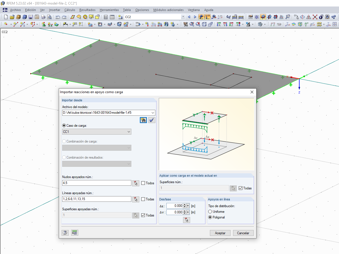Open the Insertar menu

[x=55, y=10]
